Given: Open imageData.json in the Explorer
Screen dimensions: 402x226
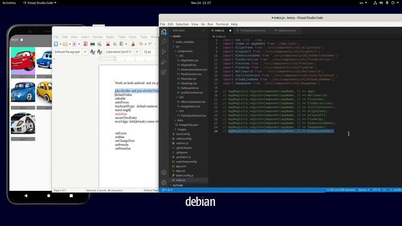Looking at the screenshot, I should [x=188, y=125].
